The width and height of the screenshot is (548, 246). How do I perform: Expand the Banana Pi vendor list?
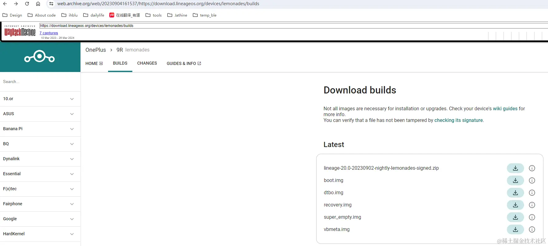pos(40,129)
